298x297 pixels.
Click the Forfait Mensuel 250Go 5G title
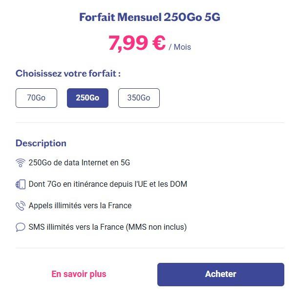tap(150, 17)
